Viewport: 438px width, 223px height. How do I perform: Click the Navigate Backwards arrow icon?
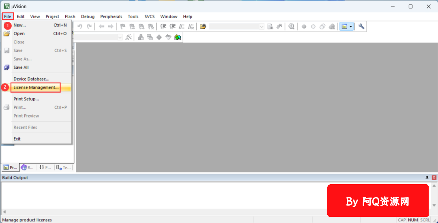coord(101,26)
